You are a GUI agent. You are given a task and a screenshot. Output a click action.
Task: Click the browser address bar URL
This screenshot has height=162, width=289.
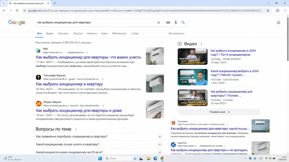coord(145,10)
